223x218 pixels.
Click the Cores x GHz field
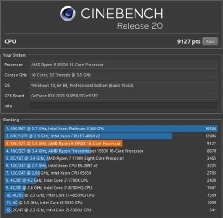tap(123, 75)
